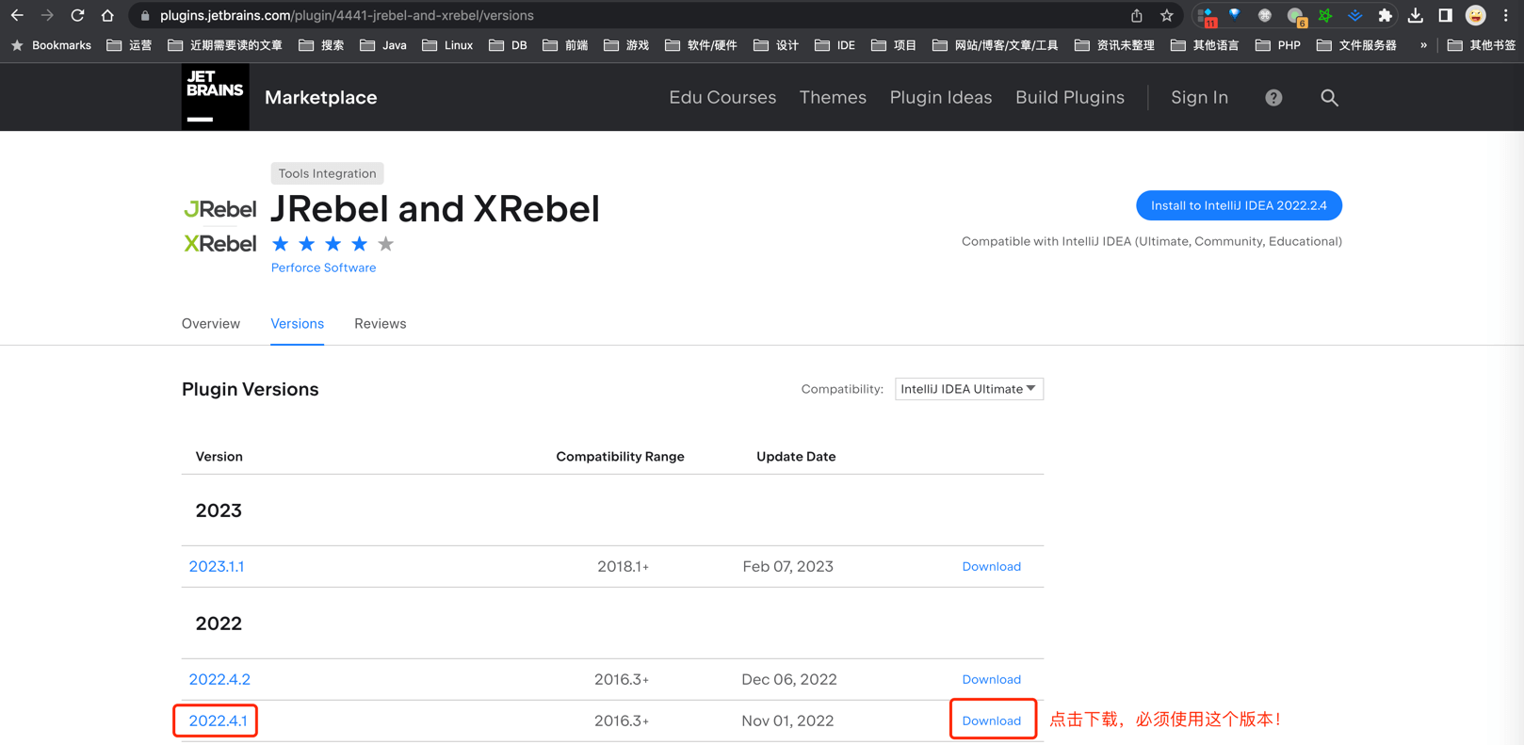Screen dimensions: 1524x745
Task: Switch to the Reviews tab
Action: (380, 323)
